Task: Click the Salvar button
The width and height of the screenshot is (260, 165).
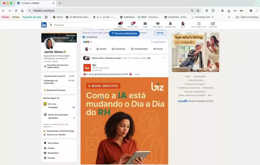Action: (160, 33)
